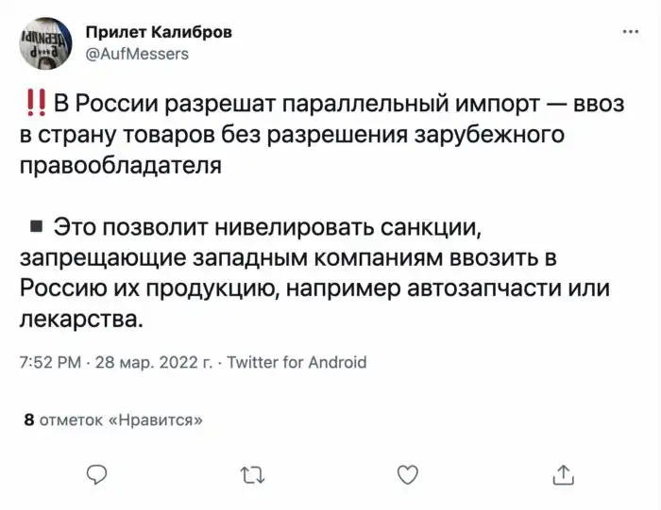Image resolution: width=661 pixels, height=510 pixels.
Task: Click the black square bullet in tweet
Action: pos(36,226)
